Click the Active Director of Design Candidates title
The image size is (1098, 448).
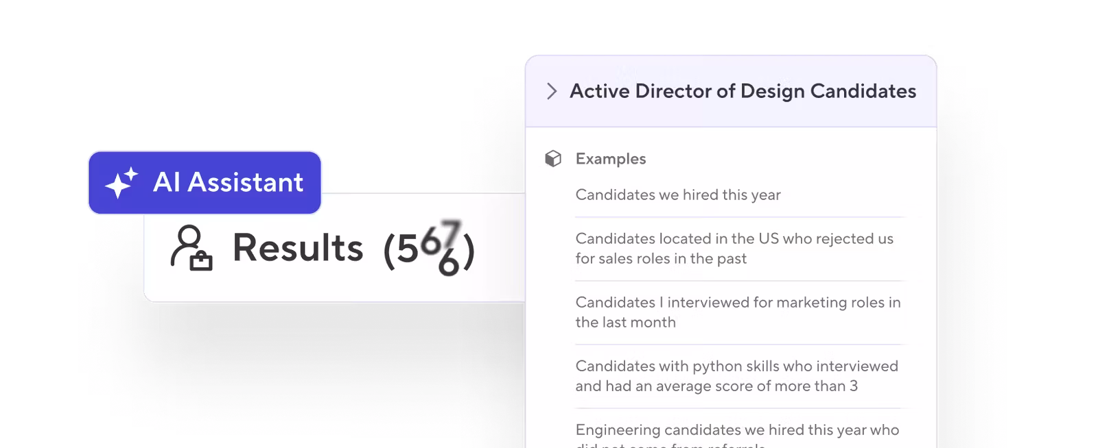point(743,91)
